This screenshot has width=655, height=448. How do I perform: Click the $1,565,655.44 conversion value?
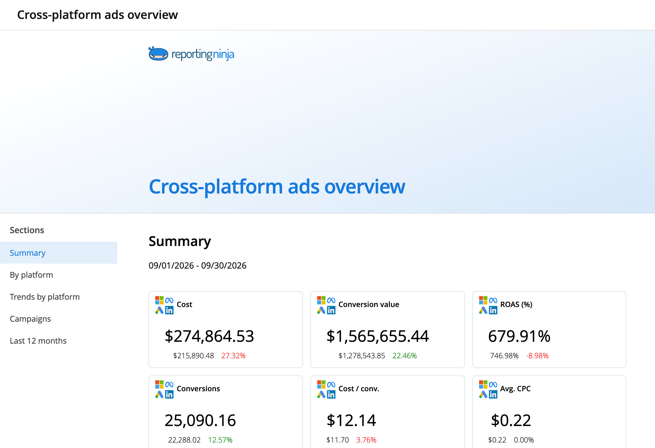(378, 336)
